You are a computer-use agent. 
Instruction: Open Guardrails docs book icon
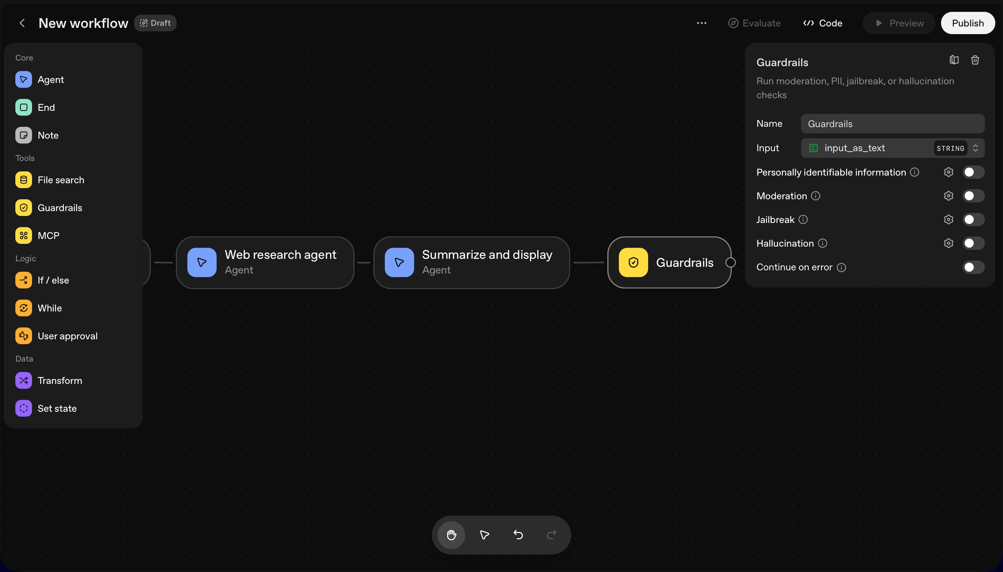pos(954,60)
